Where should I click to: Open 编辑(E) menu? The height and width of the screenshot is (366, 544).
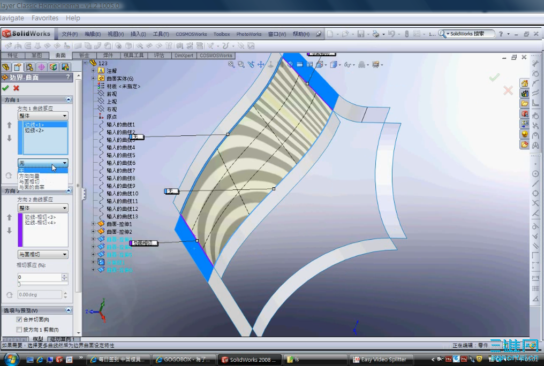[x=93, y=34]
